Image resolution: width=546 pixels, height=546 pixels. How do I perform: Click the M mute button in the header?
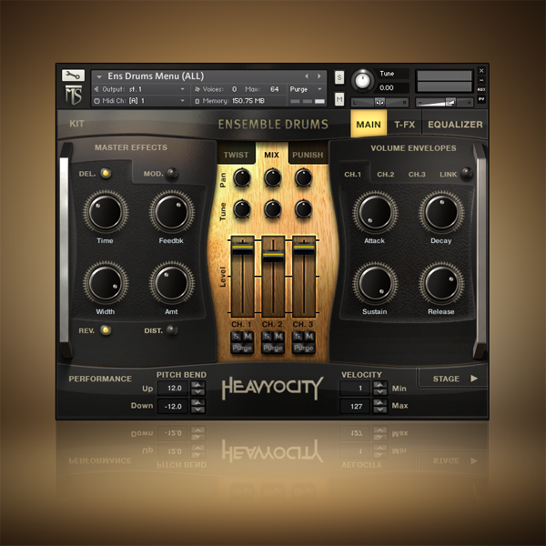(x=339, y=98)
